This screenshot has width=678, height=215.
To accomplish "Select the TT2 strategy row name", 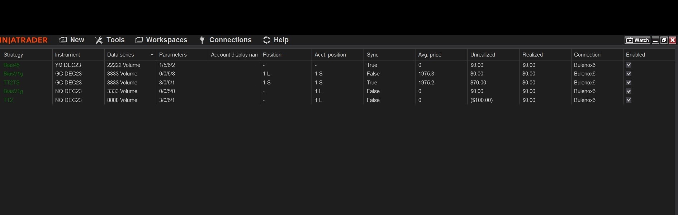I will [8, 100].
